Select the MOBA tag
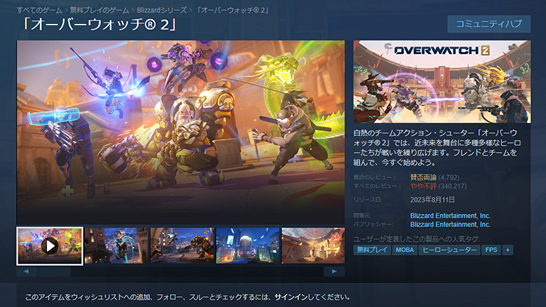 point(405,250)
